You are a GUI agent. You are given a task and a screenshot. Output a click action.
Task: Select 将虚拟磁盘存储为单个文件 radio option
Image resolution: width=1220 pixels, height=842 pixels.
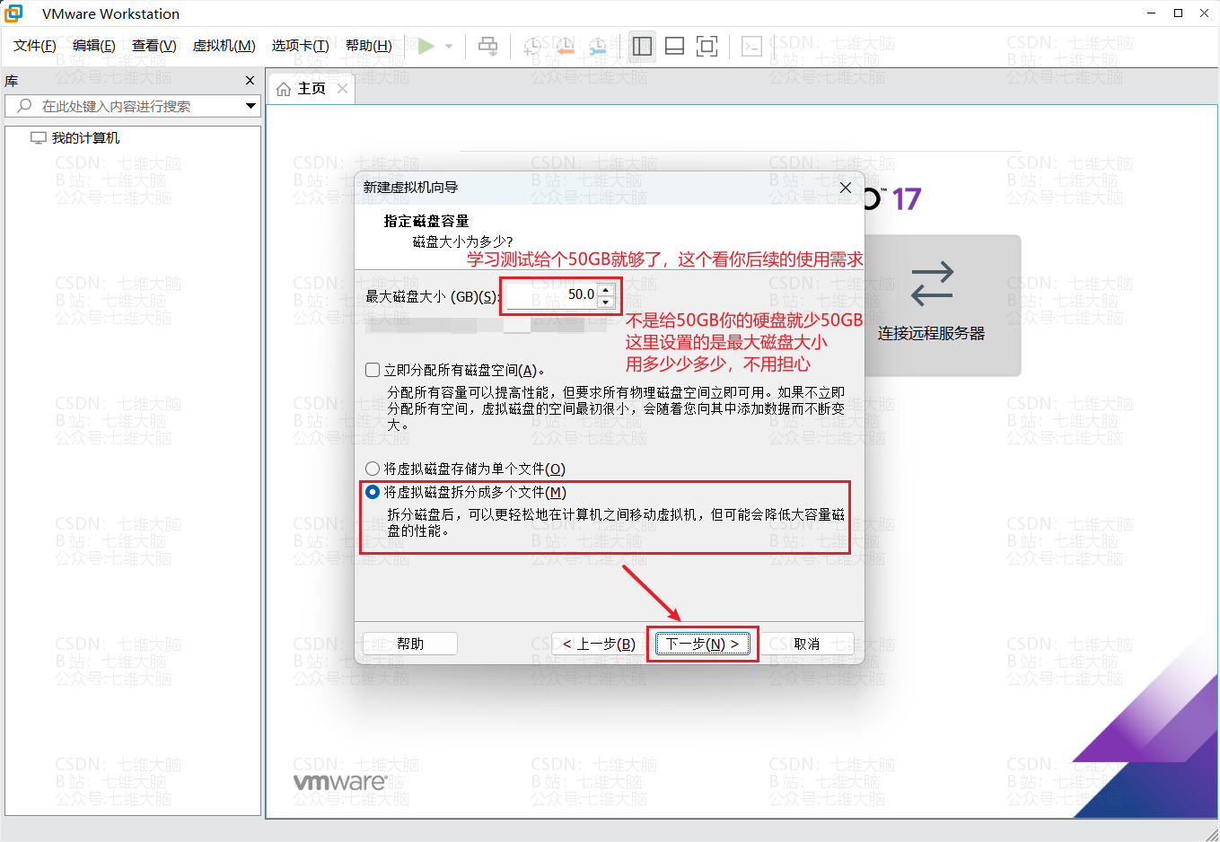(373, 469)
